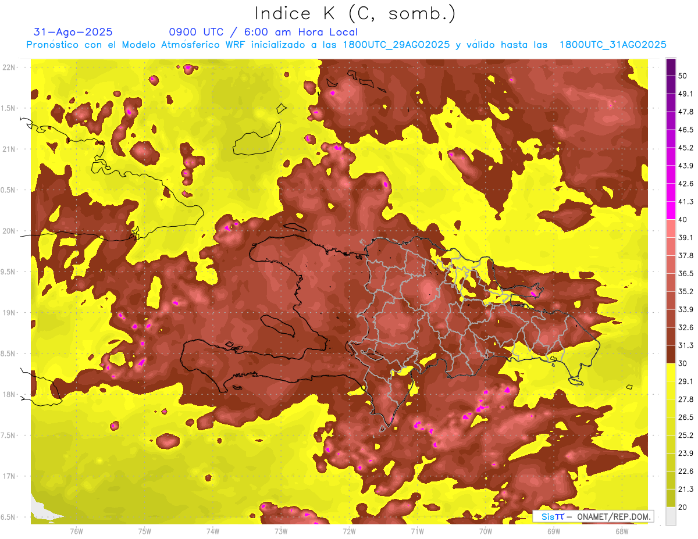
Task: Click the "Indice K (C, somb.)" title
Action: click(355, 14)
